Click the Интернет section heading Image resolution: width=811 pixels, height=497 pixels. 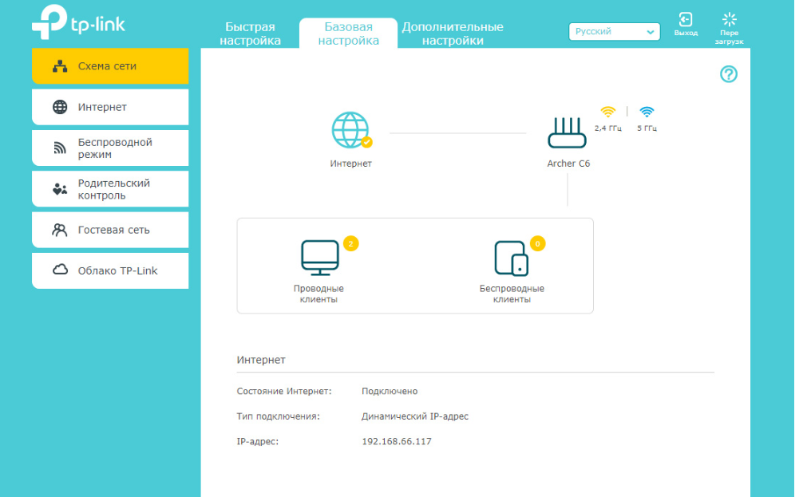click(x=261, y=360)
